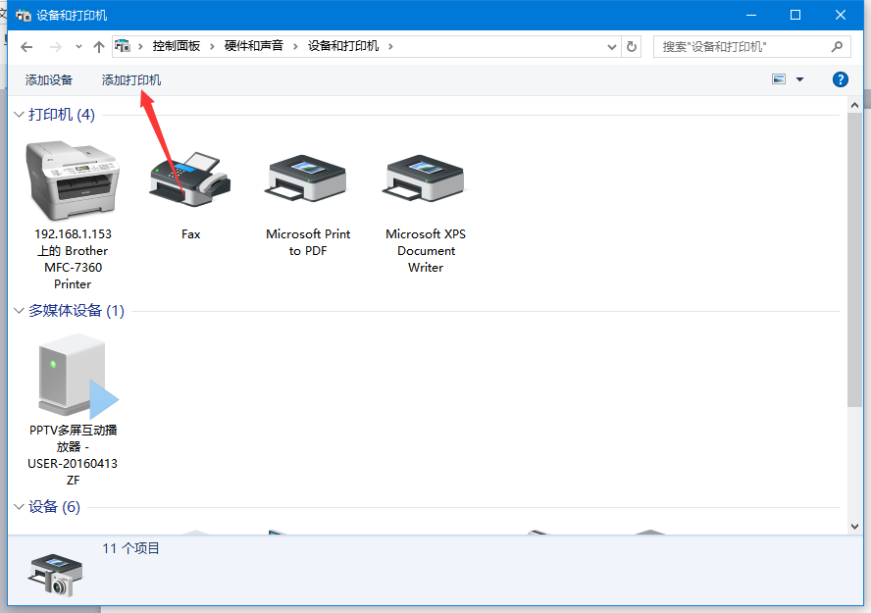The width and height of the screenshot is (871, 613).
Task: Open Microsoft Print to PDF printer
Action: 307,177
